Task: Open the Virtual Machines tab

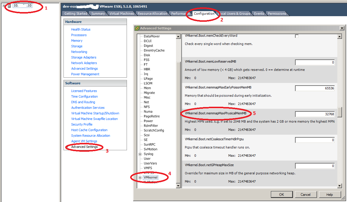Action: [x=122, y=14]
